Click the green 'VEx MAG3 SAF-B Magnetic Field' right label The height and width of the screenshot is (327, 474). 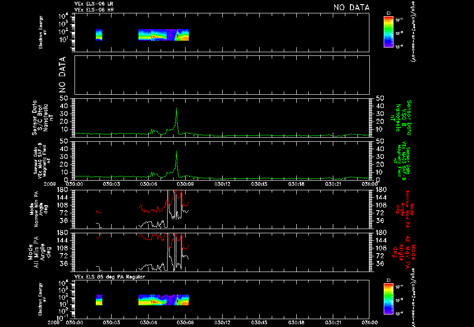tap(402, 161)
